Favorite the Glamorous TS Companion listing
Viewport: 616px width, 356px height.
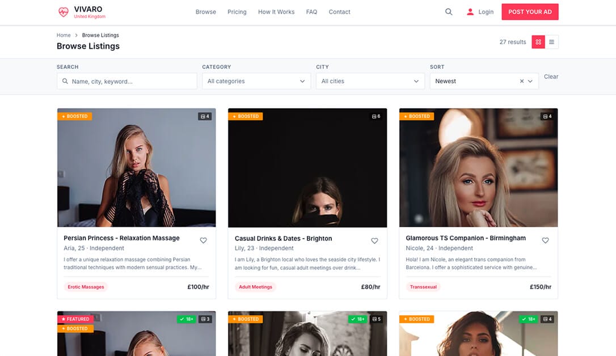(x=545, y=240)
